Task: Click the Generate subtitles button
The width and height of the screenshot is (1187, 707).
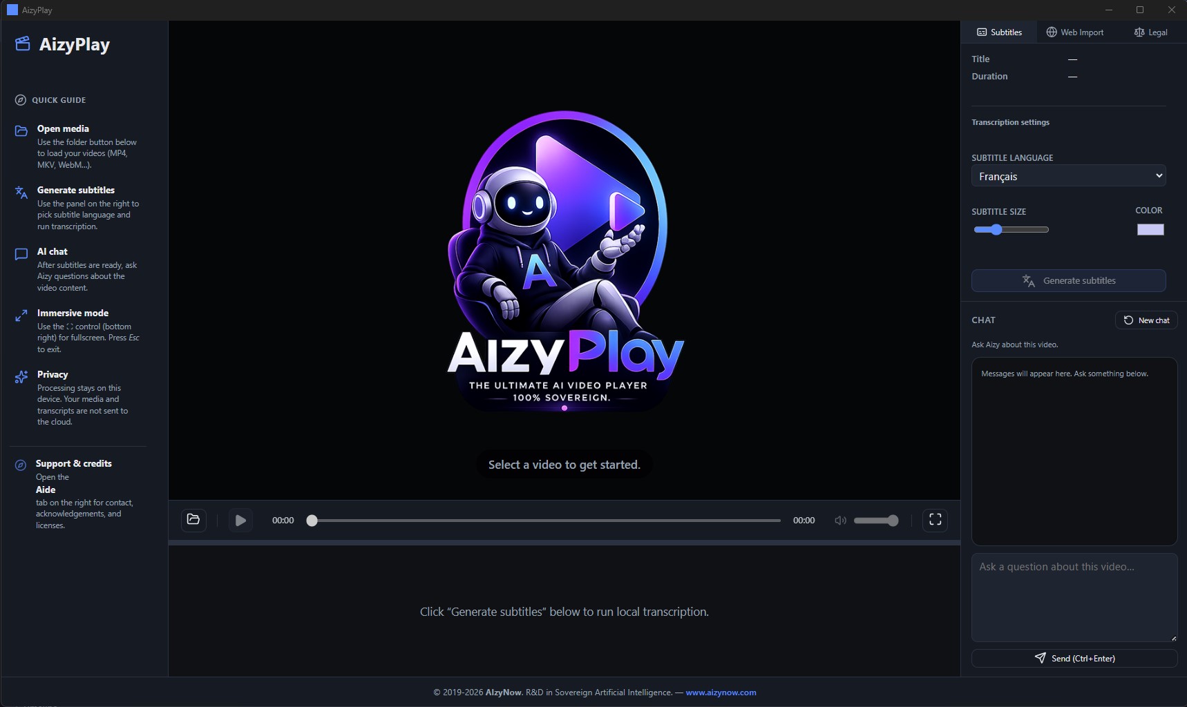Action: [1068, 280]
